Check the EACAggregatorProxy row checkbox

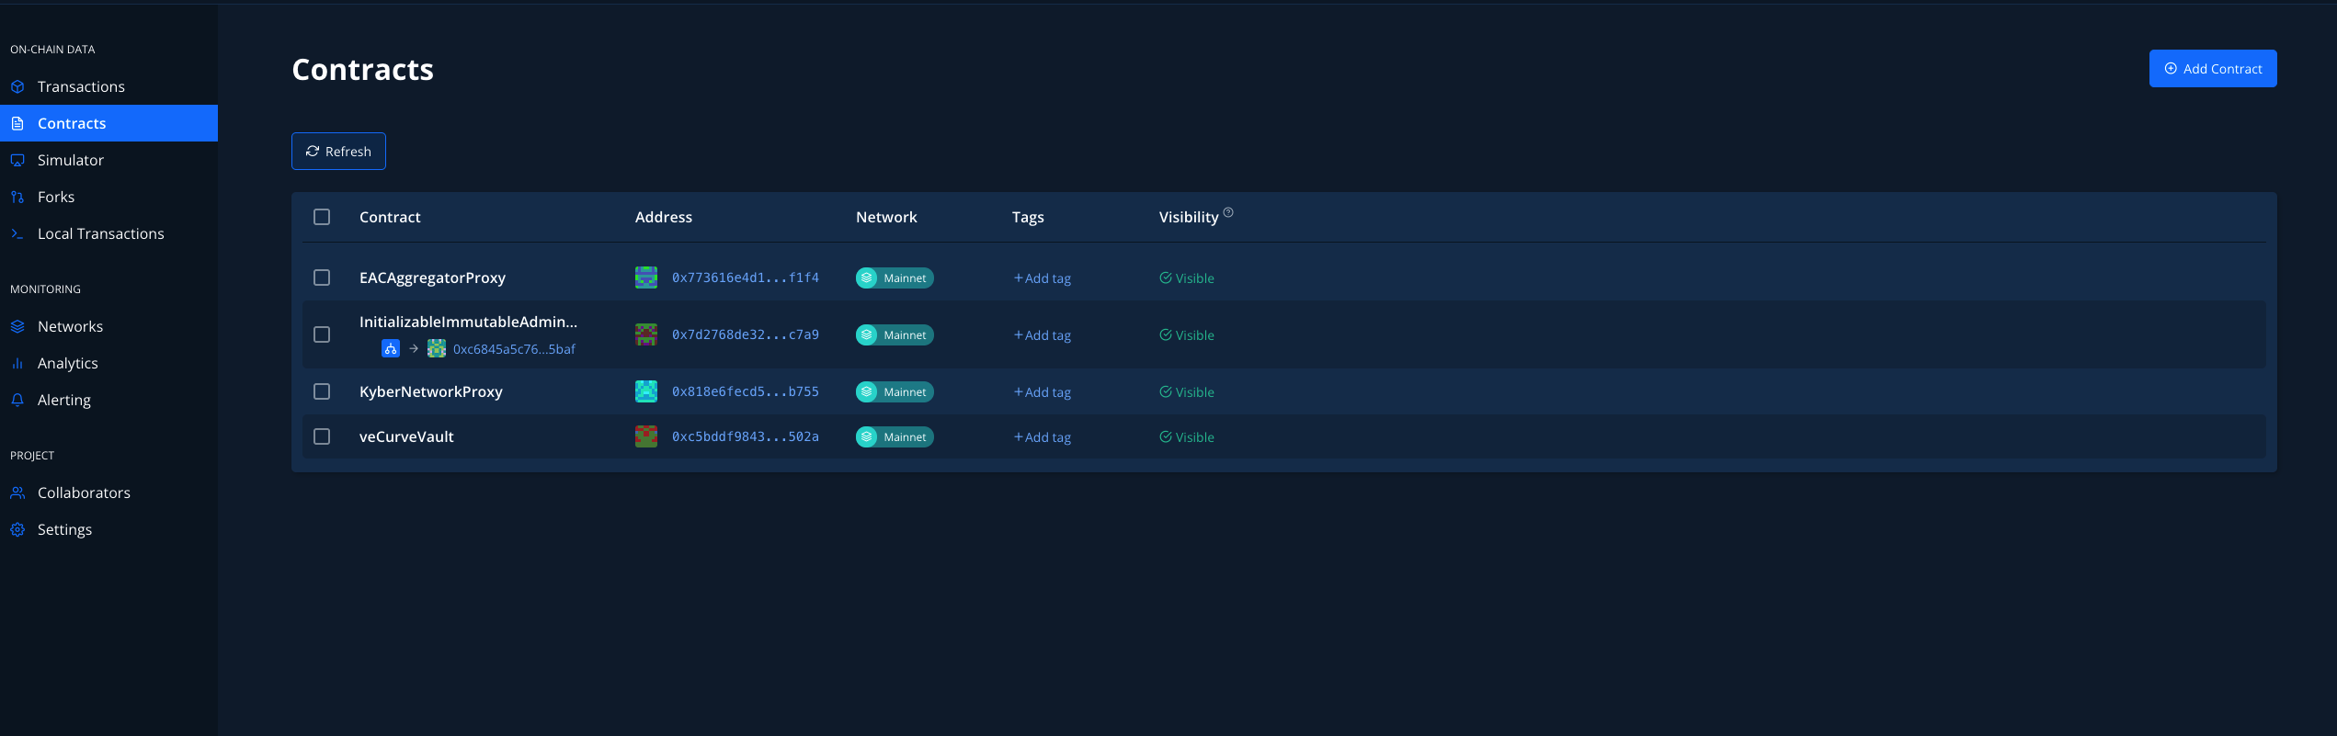click(x=322, y=277)
